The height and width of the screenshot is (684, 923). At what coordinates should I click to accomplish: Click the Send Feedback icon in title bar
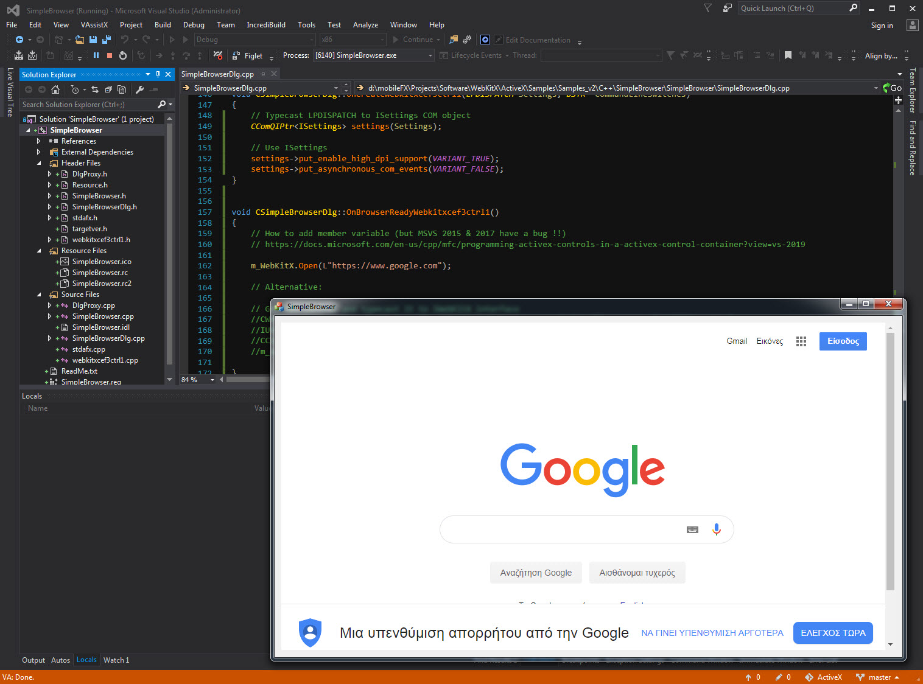click(727, 8)
